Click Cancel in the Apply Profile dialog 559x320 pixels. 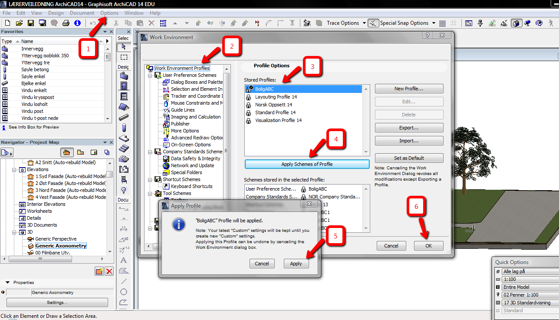[262, 264]
